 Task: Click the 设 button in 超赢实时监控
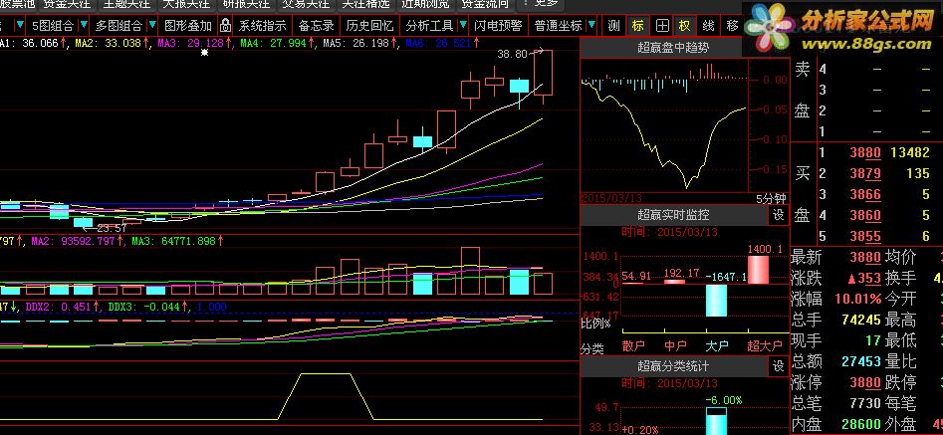779,214
